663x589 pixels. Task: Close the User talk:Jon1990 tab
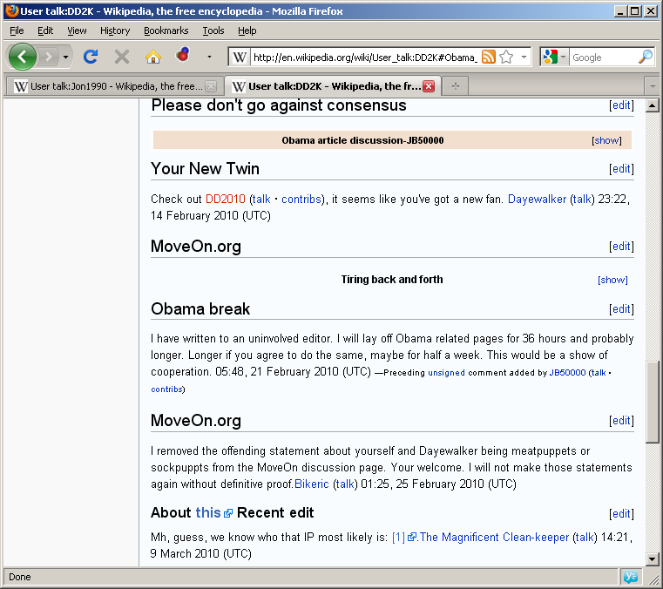[211, 86]
